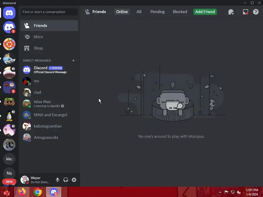
Task: Open the Windows Start button ornament
Action: 6,192
